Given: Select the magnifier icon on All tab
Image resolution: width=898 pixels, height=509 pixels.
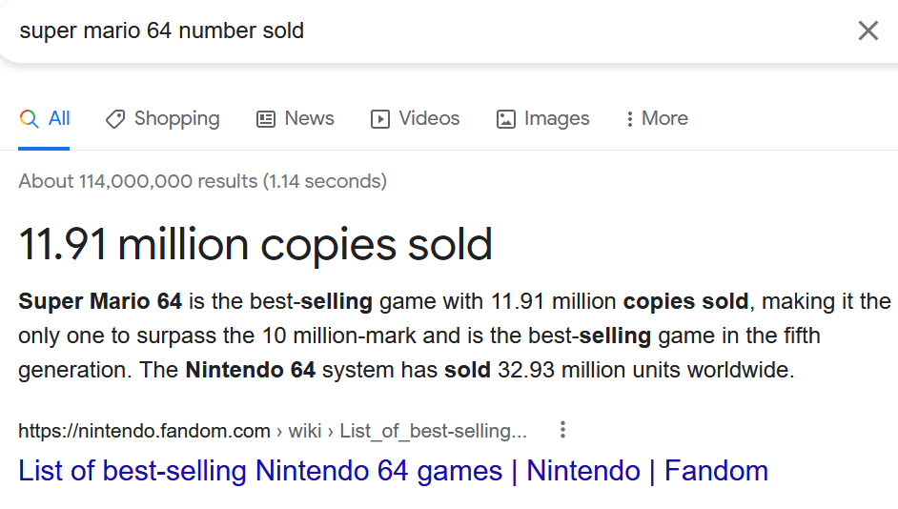Looking at the screenshot, I should 30,118.
